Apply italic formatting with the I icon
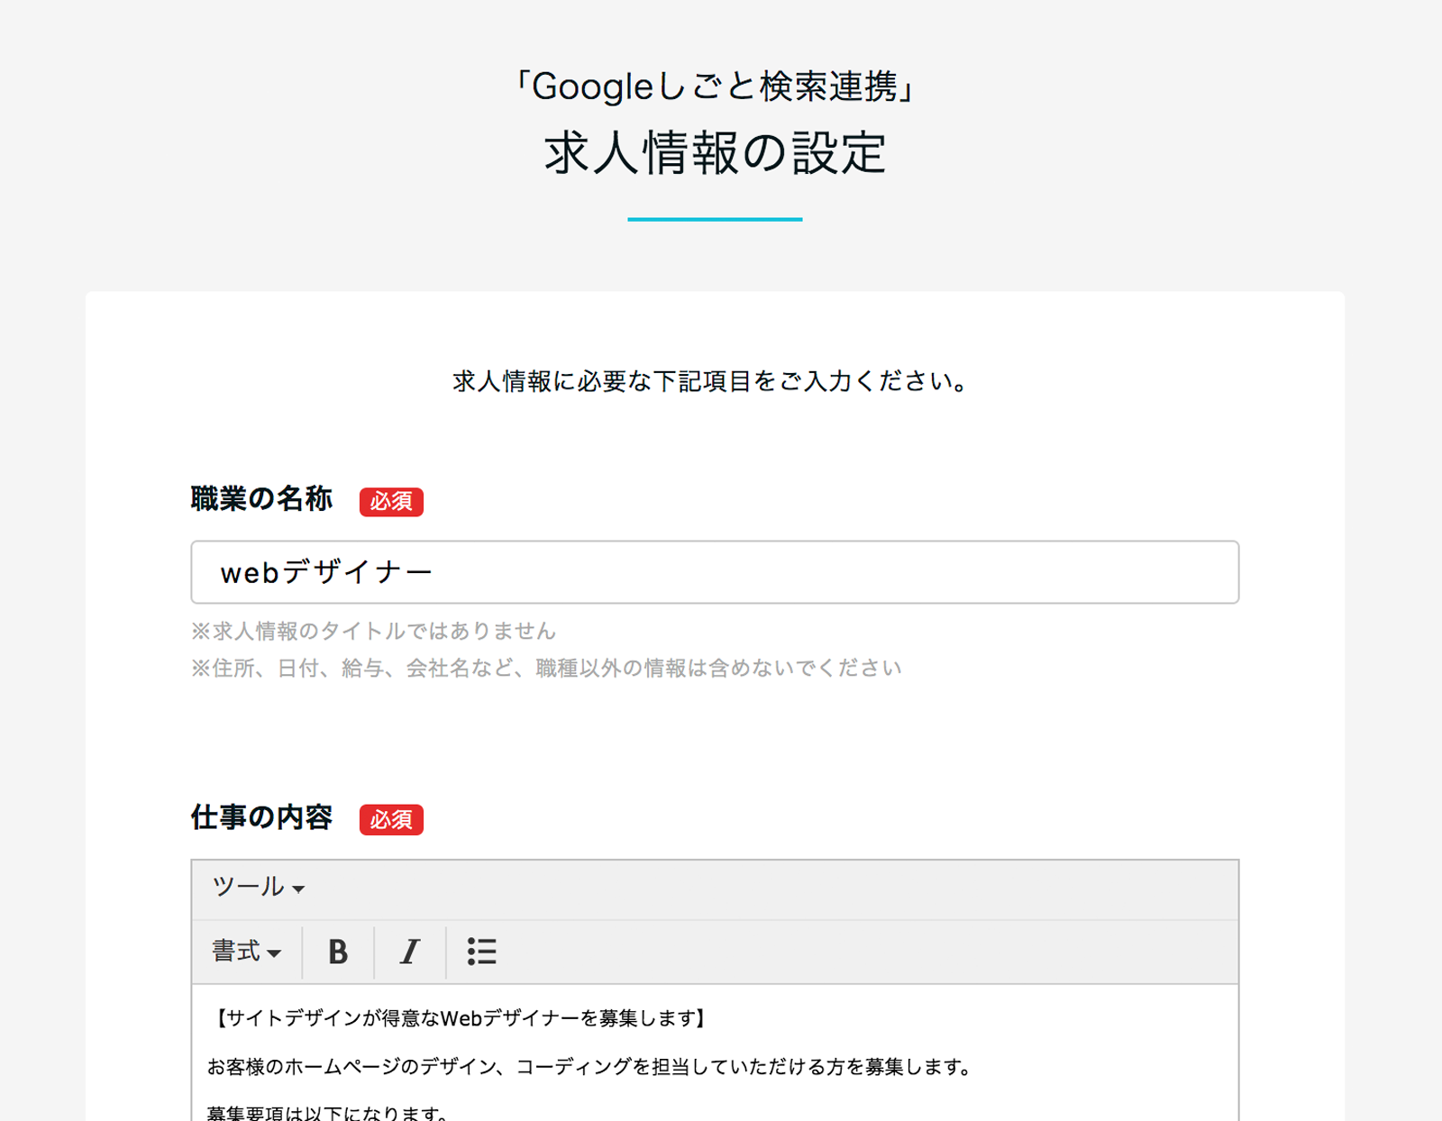This screenshot has height=1121, width=1442. click(410, 952)
